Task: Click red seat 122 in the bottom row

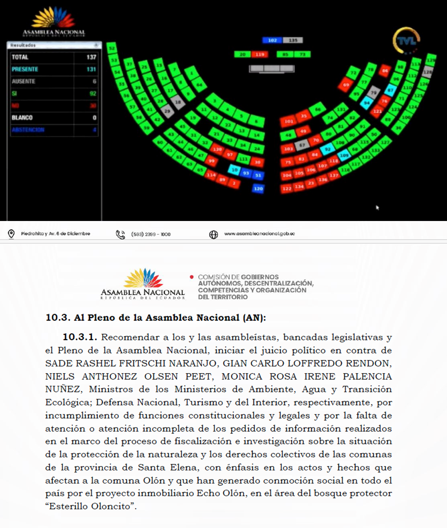Action: [287, 189]
